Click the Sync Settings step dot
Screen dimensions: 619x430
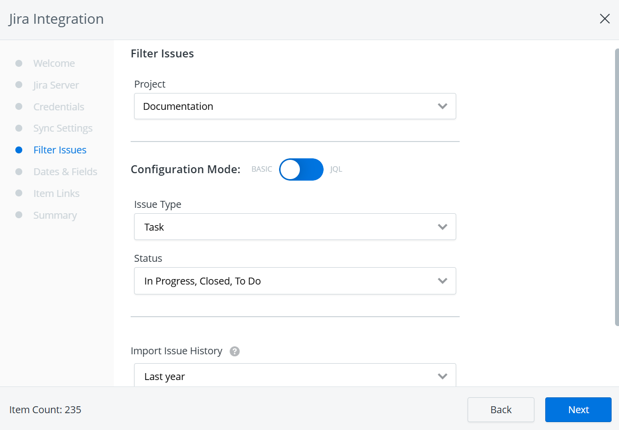(x=19, y=128)
